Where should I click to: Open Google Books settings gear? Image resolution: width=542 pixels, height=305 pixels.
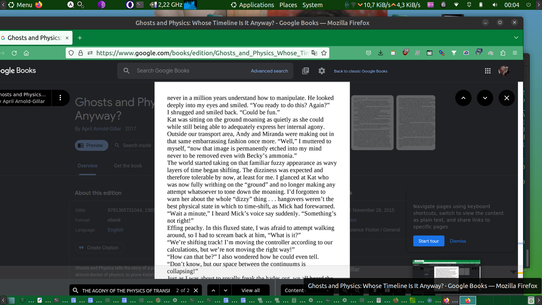point(322,71)
